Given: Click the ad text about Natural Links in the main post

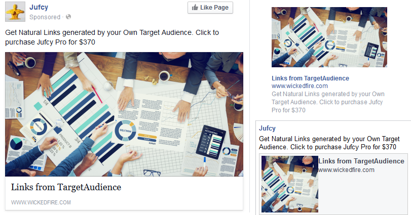Looking at the screenshot, I should pyautogui.click(x=112, y=37).
